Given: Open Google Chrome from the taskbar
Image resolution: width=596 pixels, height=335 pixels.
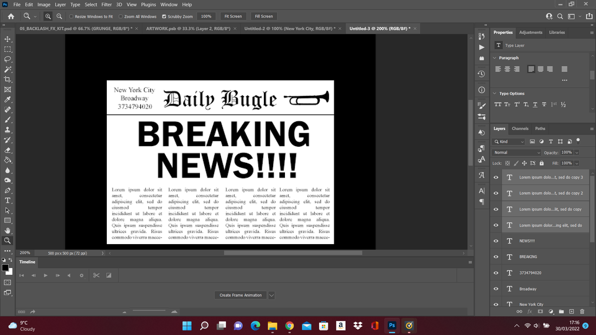Looking at the screenshot, I should point(290,325).
